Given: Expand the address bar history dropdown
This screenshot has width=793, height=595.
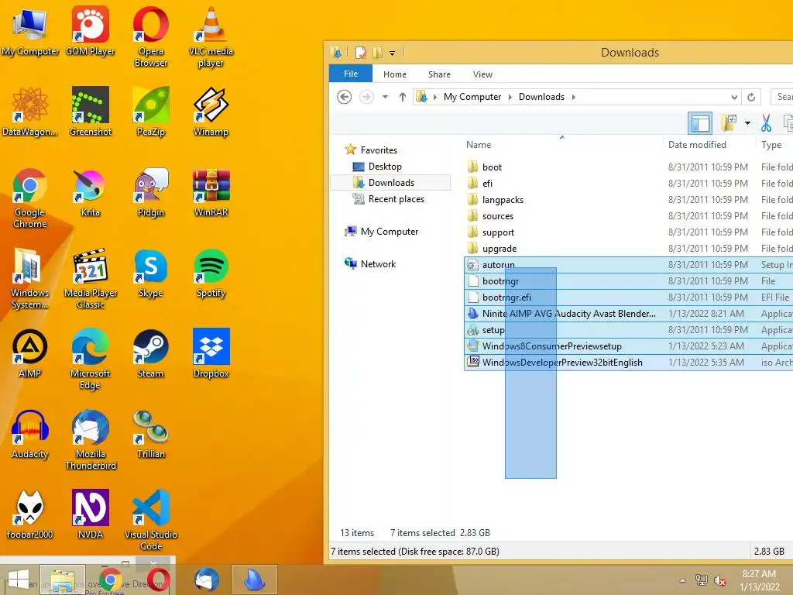Looking at the screenshot, I should [x=734, y=97].
